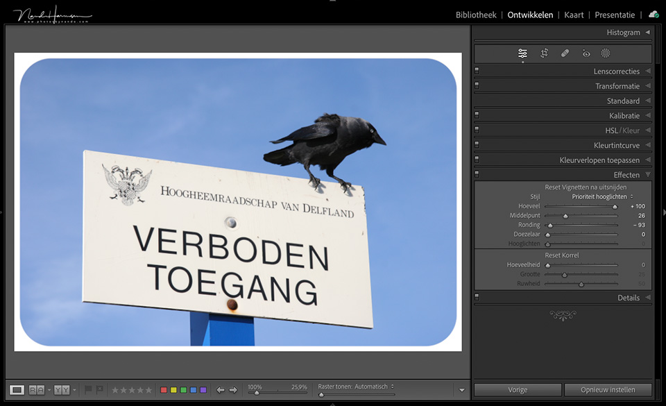
Task: Click the Vorige button
Action: tap(518, 389)
